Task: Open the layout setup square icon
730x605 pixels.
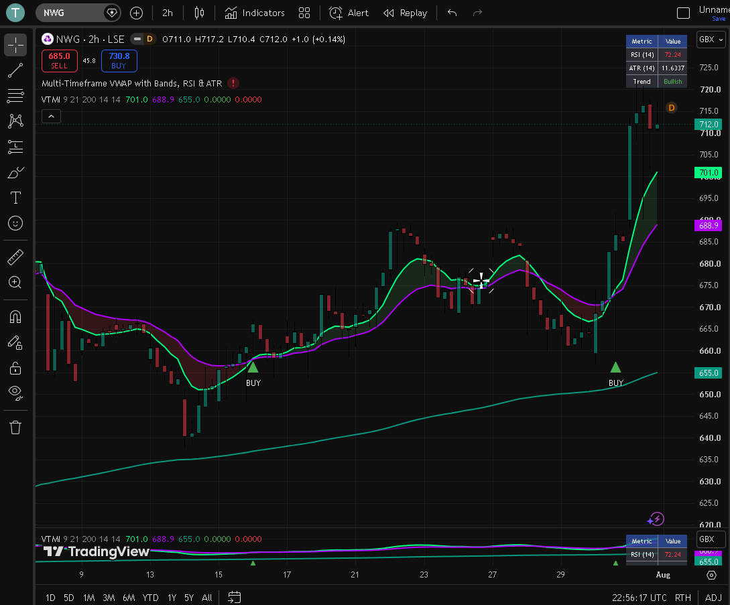Action: (x=683, y=13)
